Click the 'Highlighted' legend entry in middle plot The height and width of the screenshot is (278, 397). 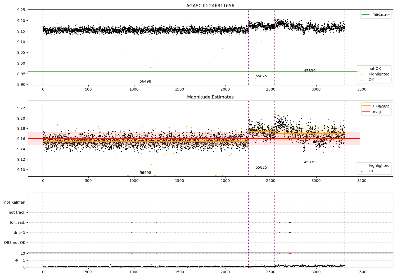(375, 166)
